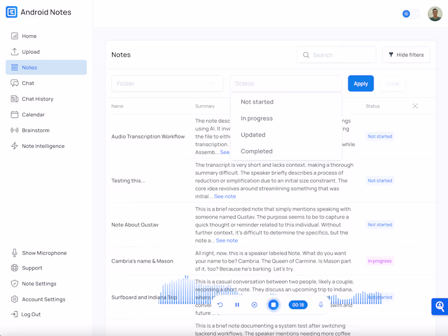This screenshot has height=336, width=448.
Task: Select the Brainstorm icon in the sidebar
Action: click(x=15, y=130)
